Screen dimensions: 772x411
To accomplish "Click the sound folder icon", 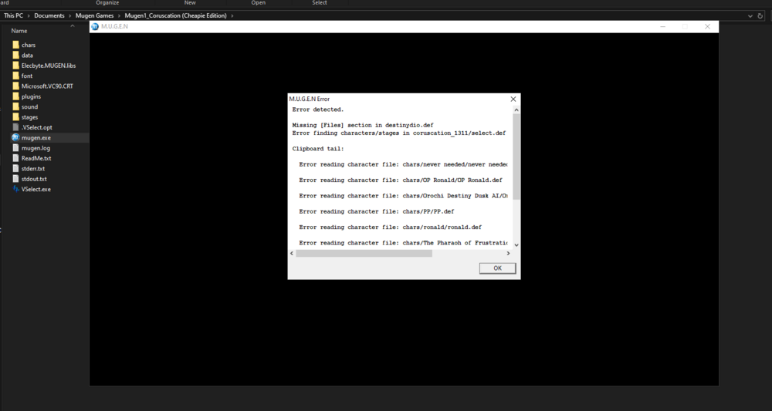I will coord(15,106).
